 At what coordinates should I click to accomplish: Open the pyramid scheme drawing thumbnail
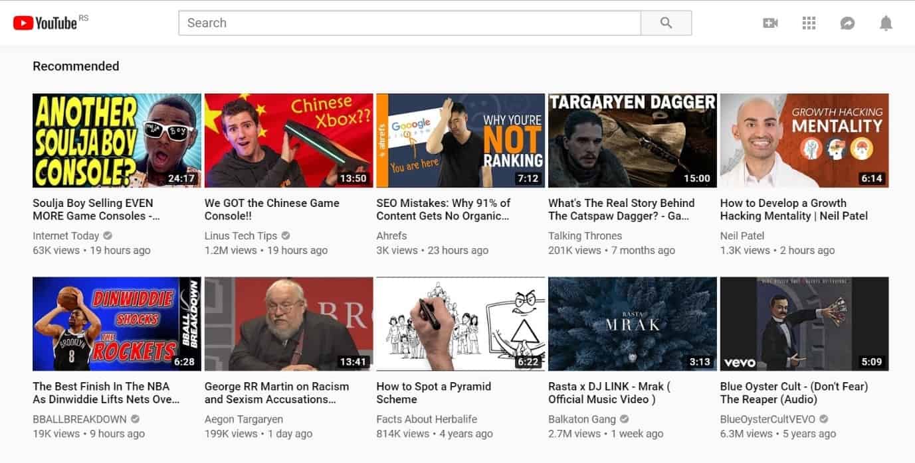pos(460,324)
